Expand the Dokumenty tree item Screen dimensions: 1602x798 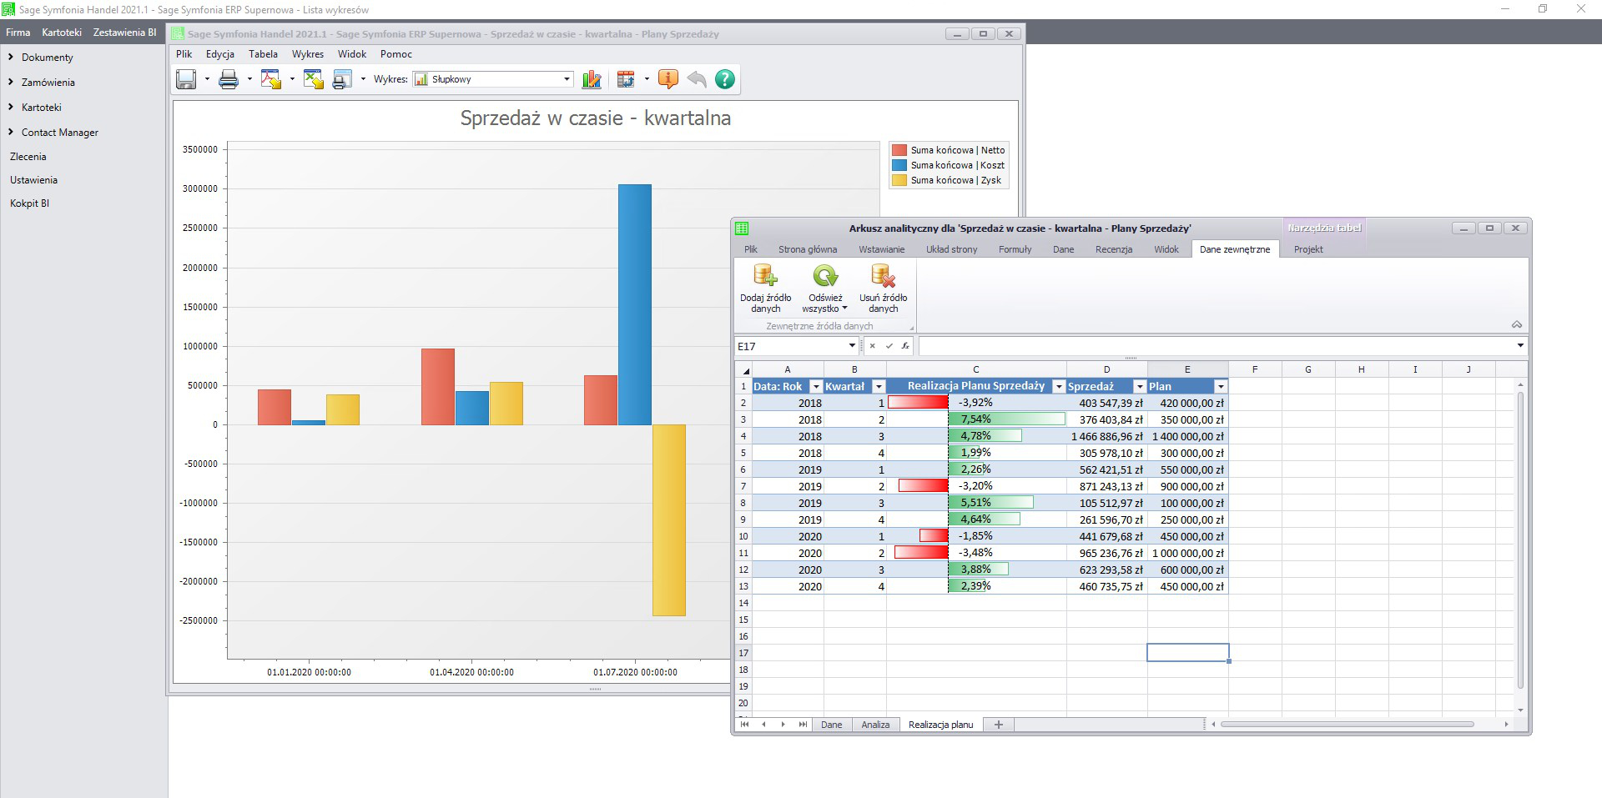(x=11, y=58)
